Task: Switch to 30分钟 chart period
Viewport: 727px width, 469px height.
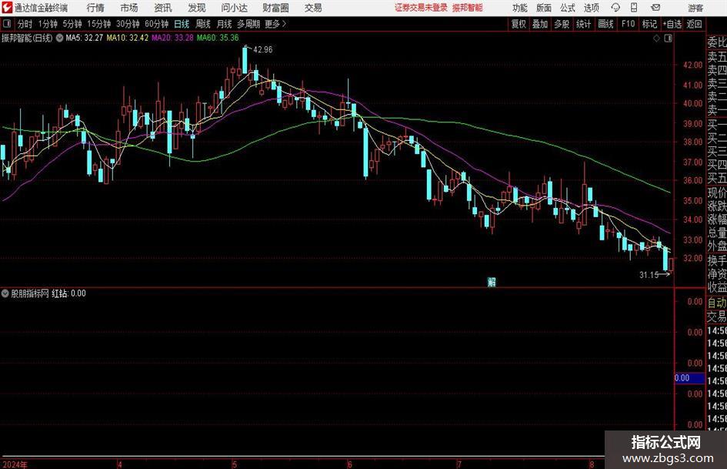Action: [128, 24]
